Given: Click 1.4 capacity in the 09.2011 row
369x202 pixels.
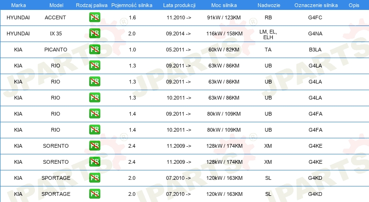Looking at the screenshot, I should [132, 113].
